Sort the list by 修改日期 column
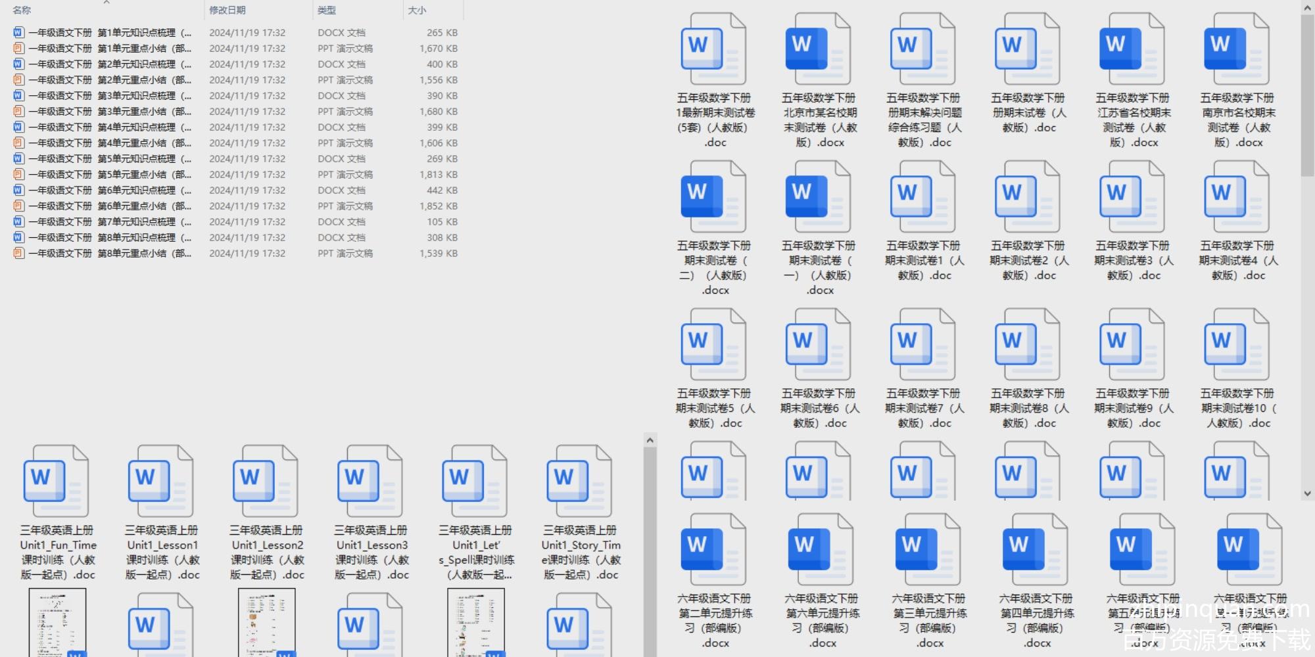Viewport: 1315px width, 657px height. (227, 11)
